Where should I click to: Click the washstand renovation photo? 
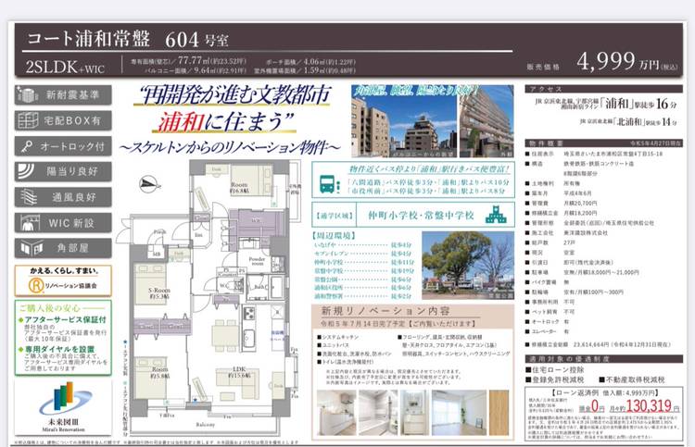pos(414,413)
